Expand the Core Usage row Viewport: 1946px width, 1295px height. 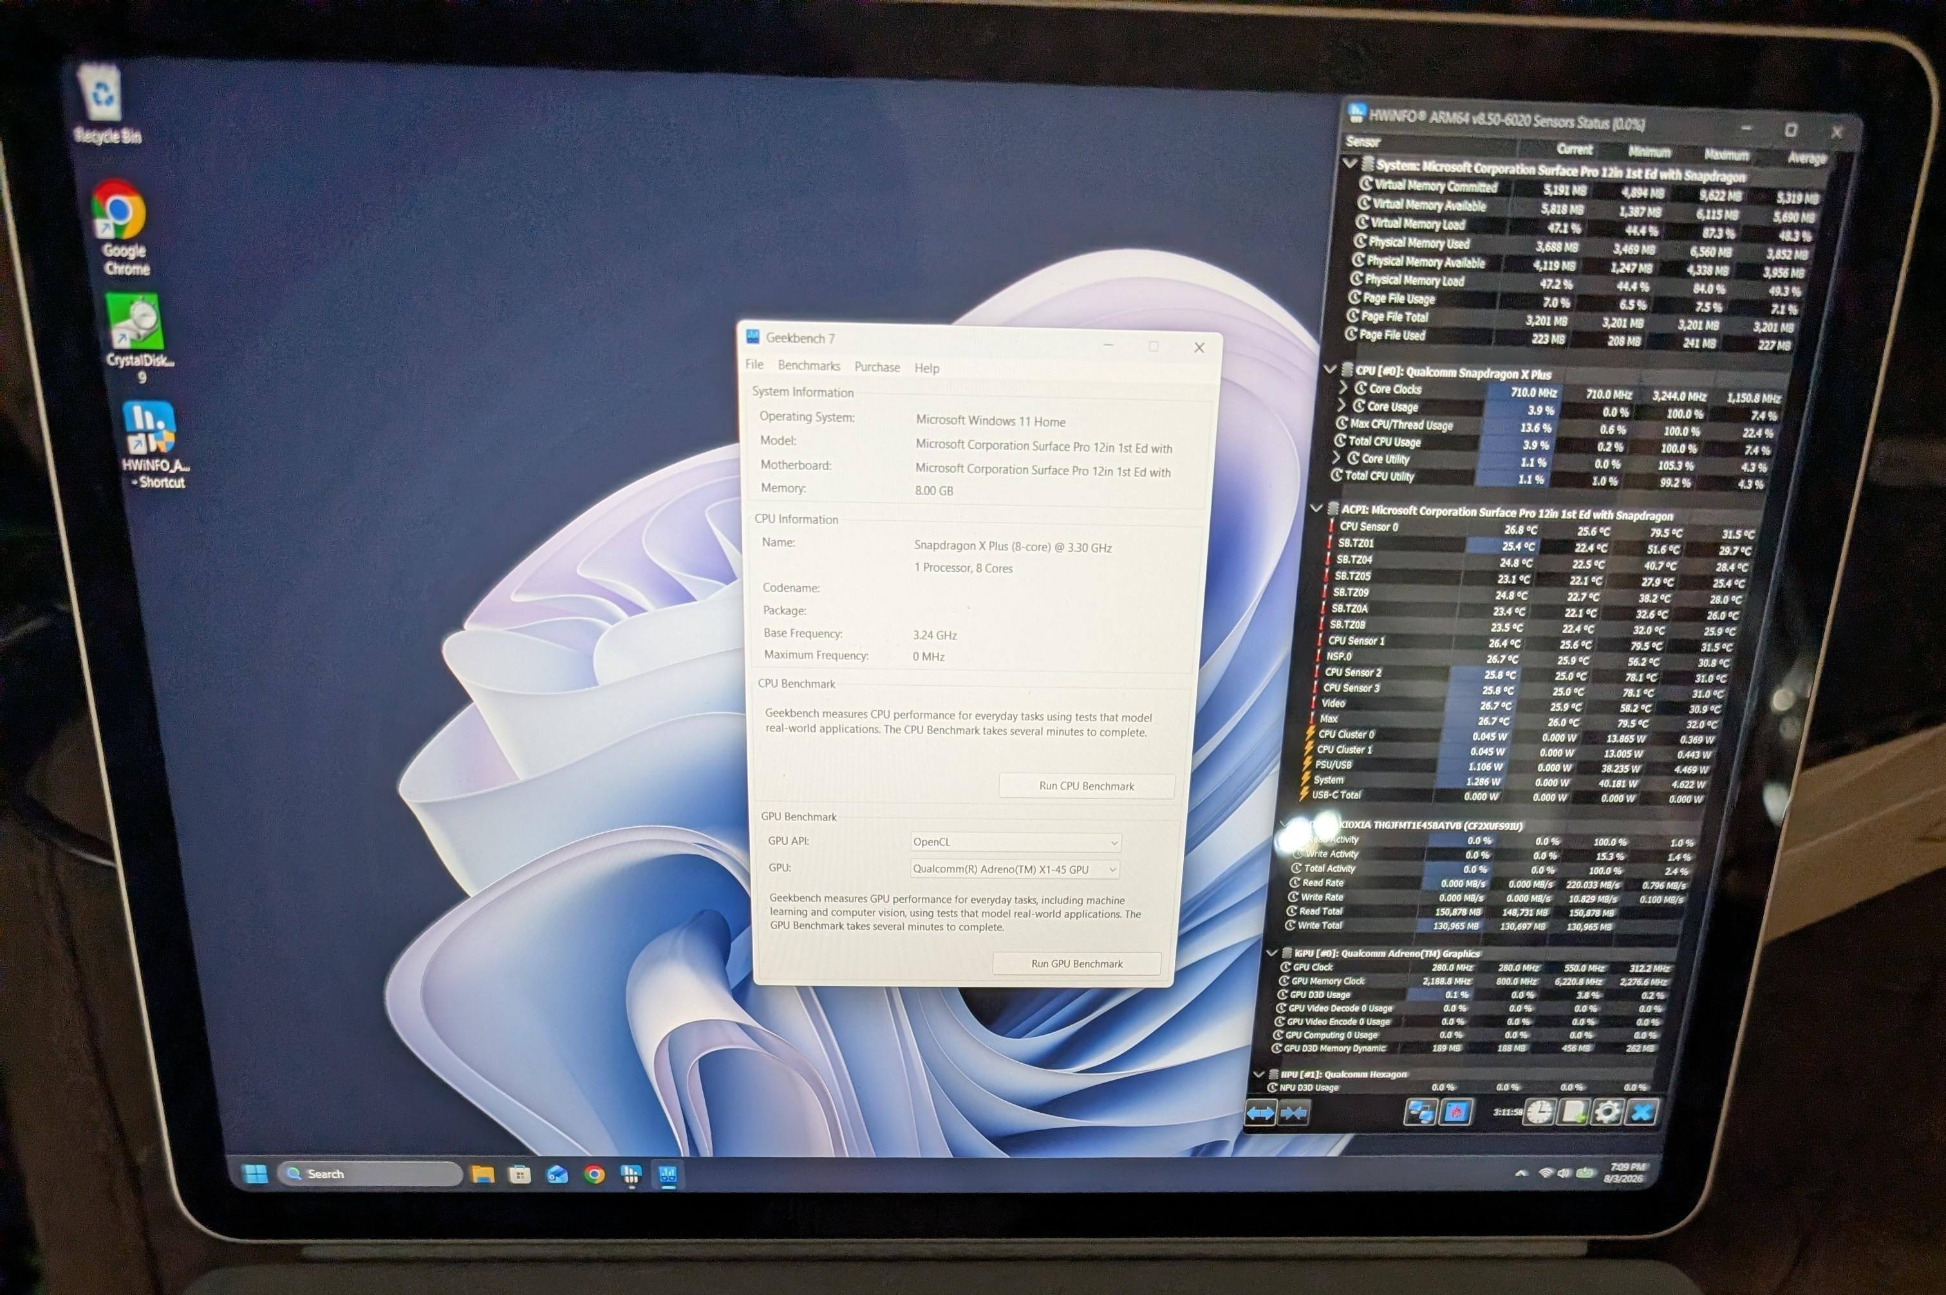click(1342, 404)
